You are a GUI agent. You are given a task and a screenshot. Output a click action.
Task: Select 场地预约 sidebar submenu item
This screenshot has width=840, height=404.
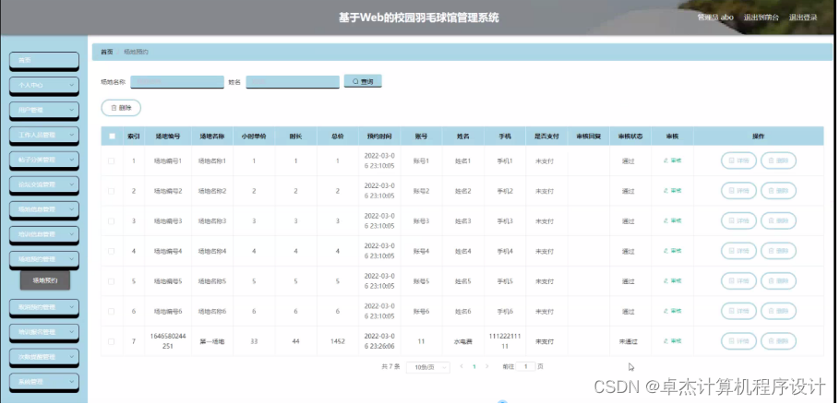pos(45,280)
